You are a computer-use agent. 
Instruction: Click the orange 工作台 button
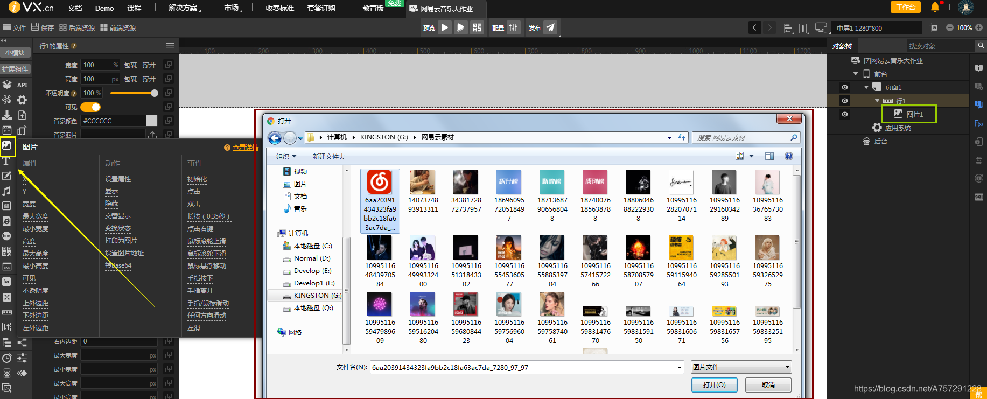tap(906, 7)
